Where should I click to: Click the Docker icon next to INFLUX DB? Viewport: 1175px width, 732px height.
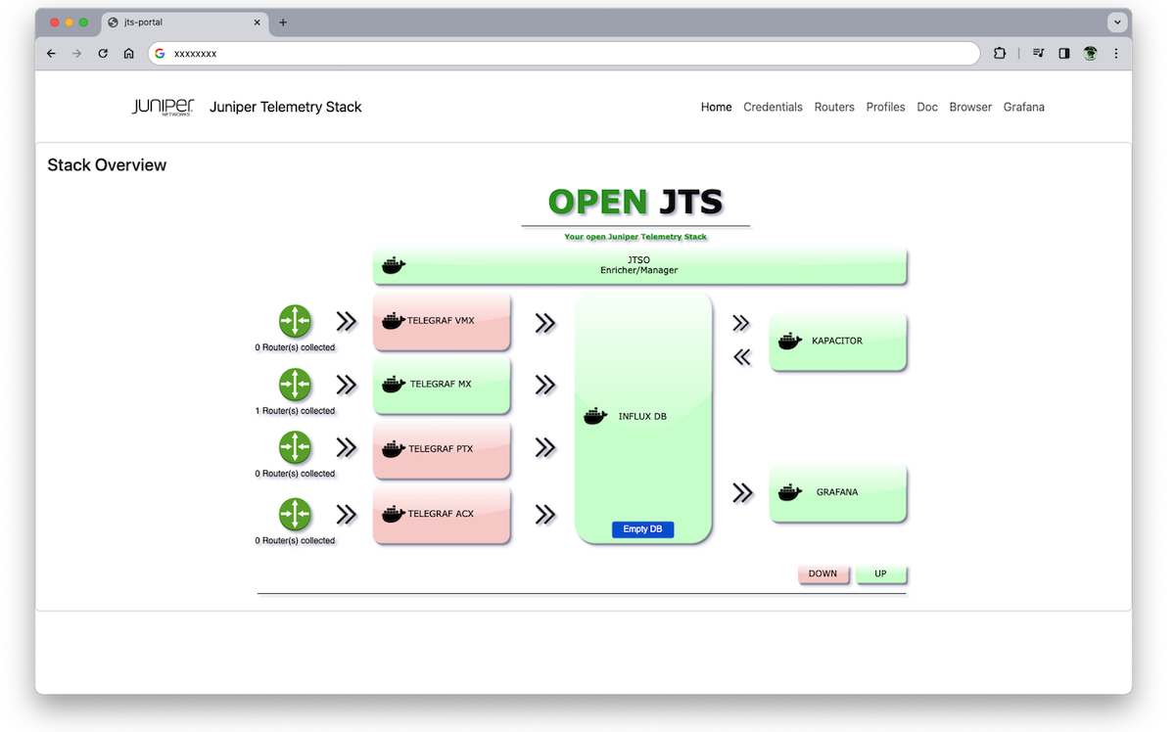point(595,416)
